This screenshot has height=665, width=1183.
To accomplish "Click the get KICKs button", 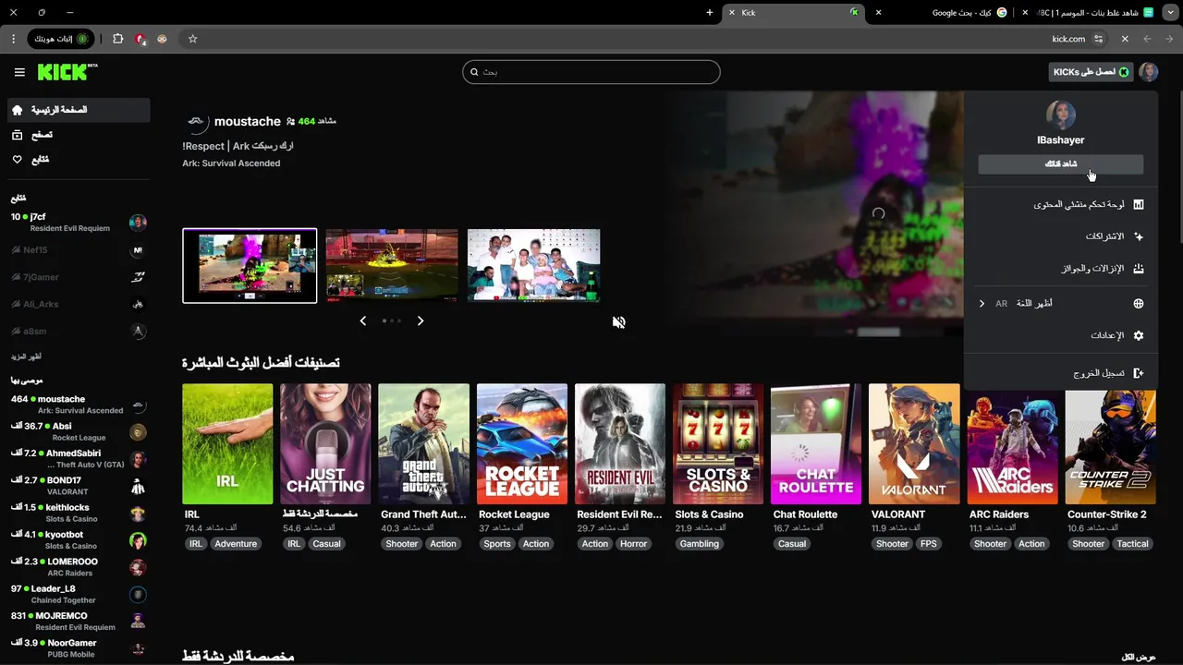I will (1091, 72).
